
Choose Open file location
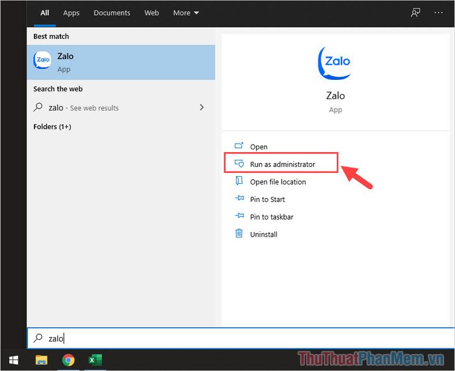pos(278,182)
